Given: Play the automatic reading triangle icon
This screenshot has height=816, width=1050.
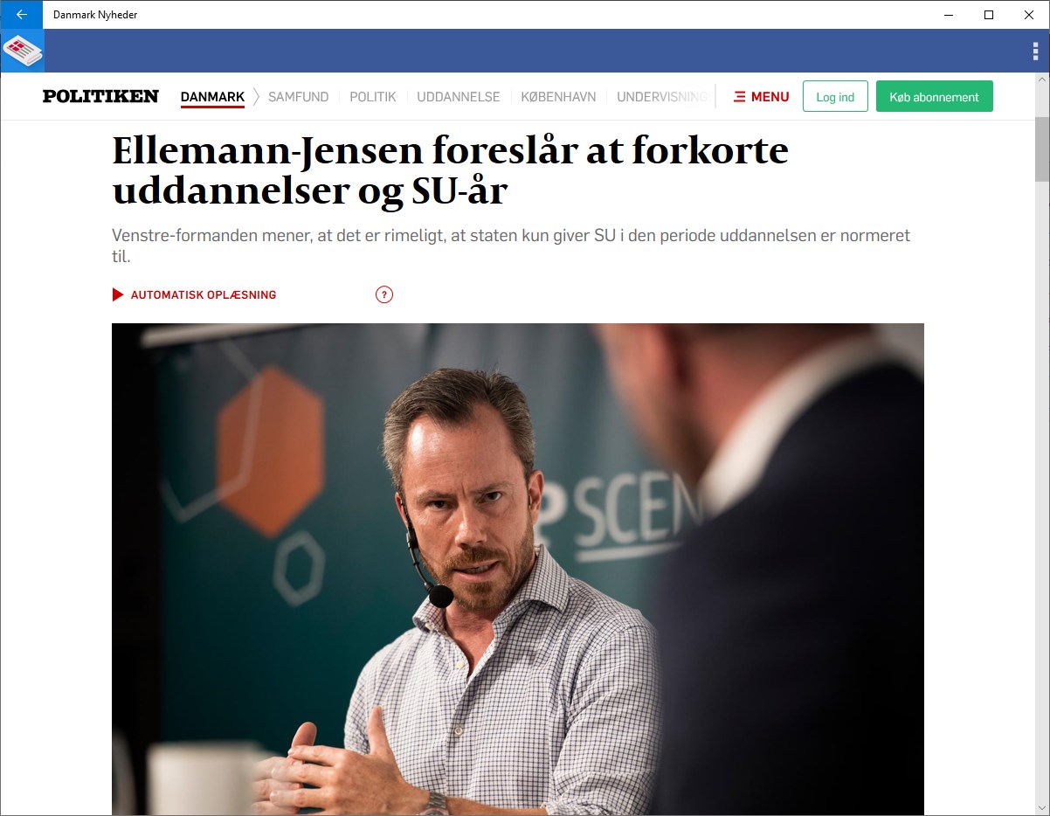Looking at the screenshot, I should click(x=118, y=294).
